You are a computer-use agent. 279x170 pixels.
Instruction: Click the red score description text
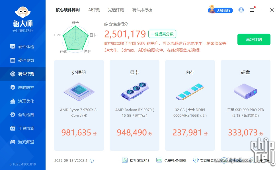pyautogui.click(x=165, y=47)
